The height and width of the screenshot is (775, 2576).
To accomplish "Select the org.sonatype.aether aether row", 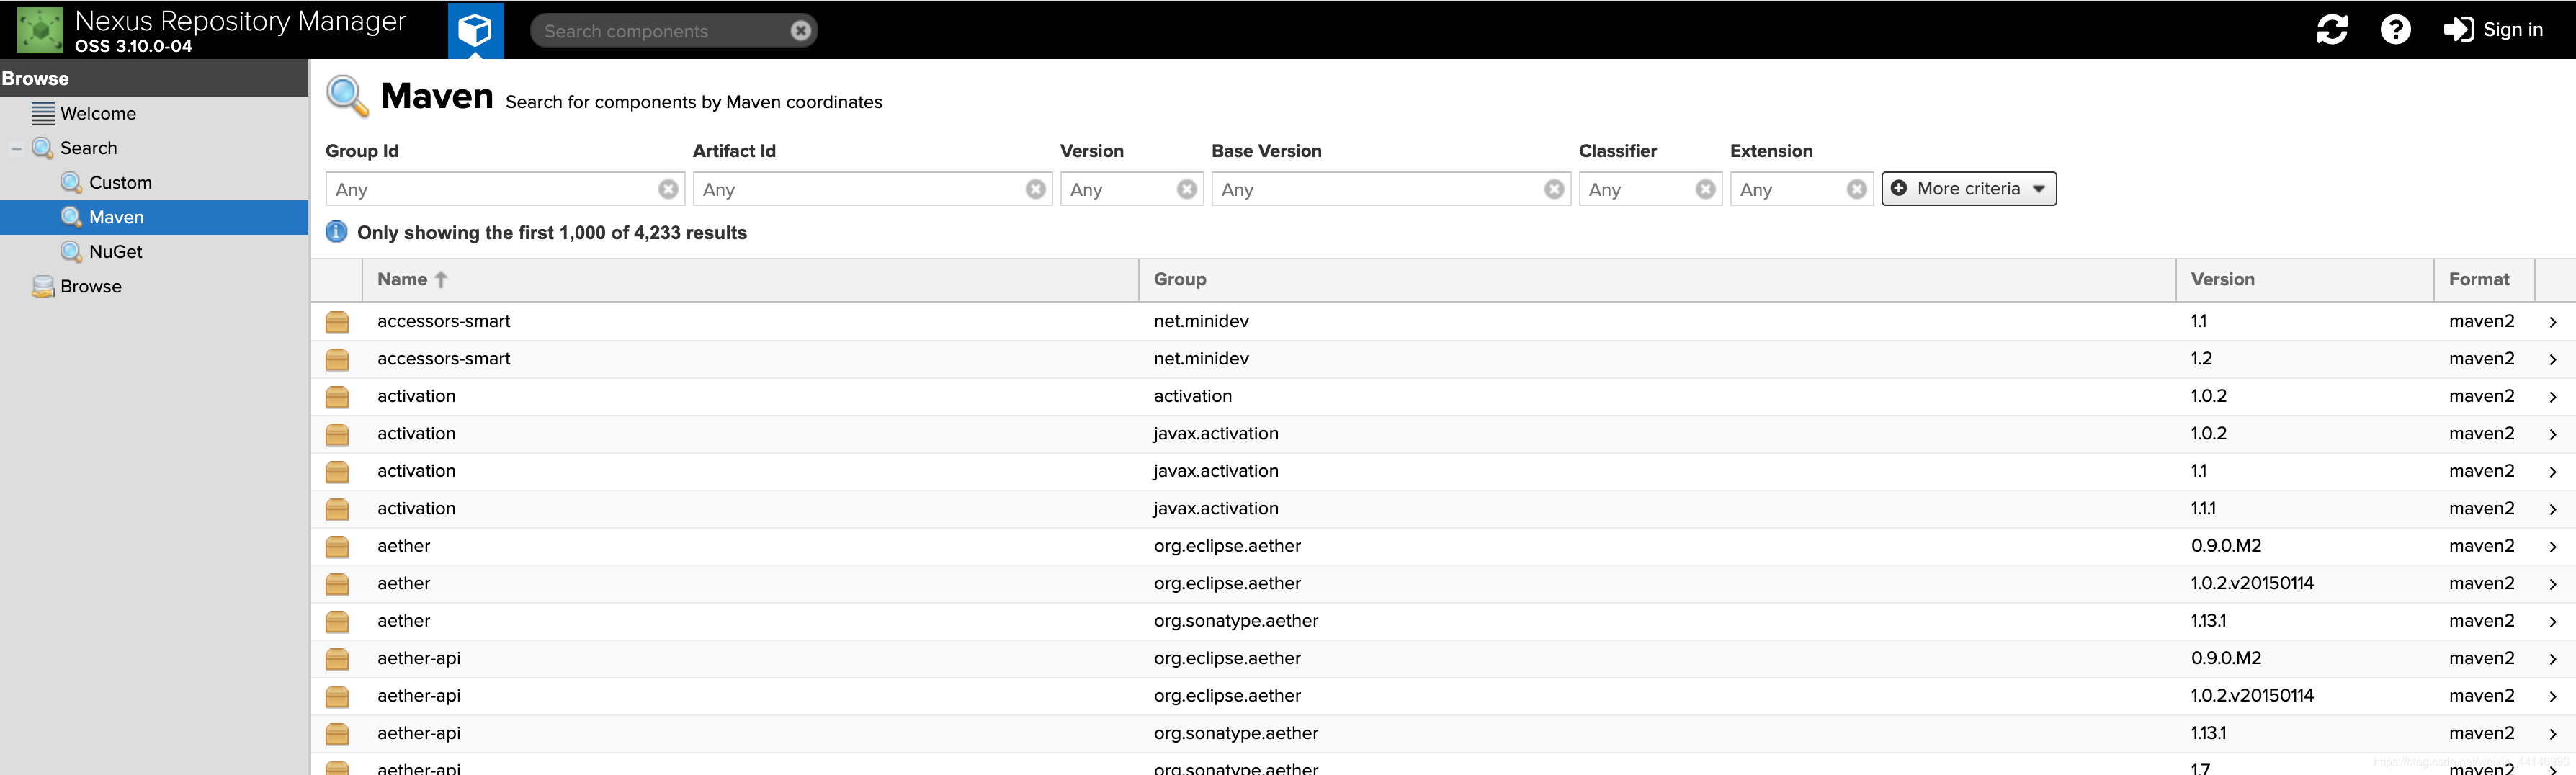I will (x=1443, y=621).
